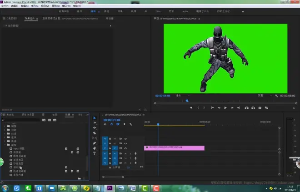
Task: Expand the 通道 effects folder
Action: [5, 141]
